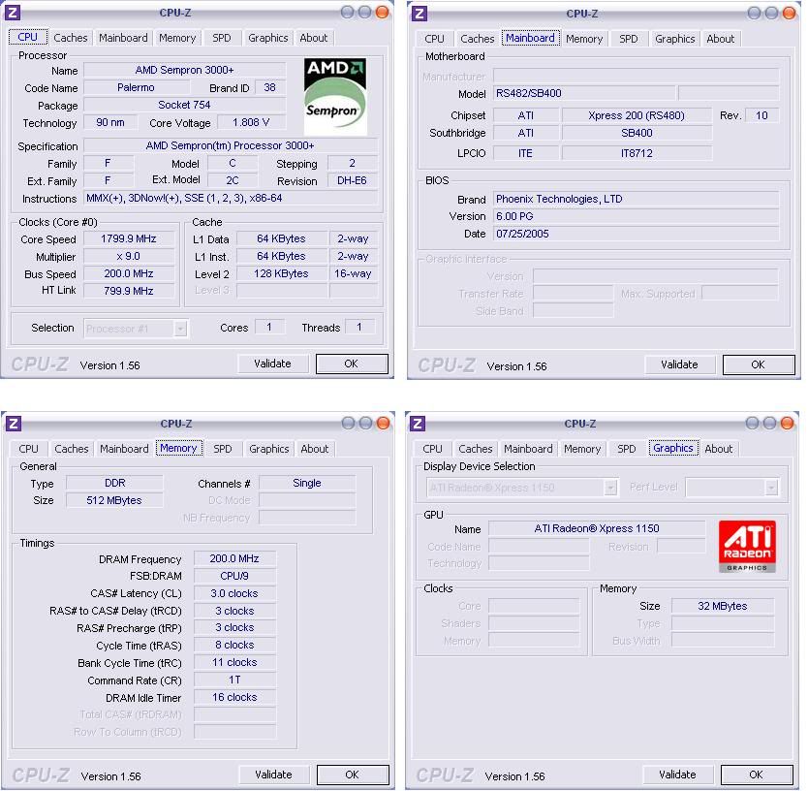Open Memory tab in the CPU window

177,38
